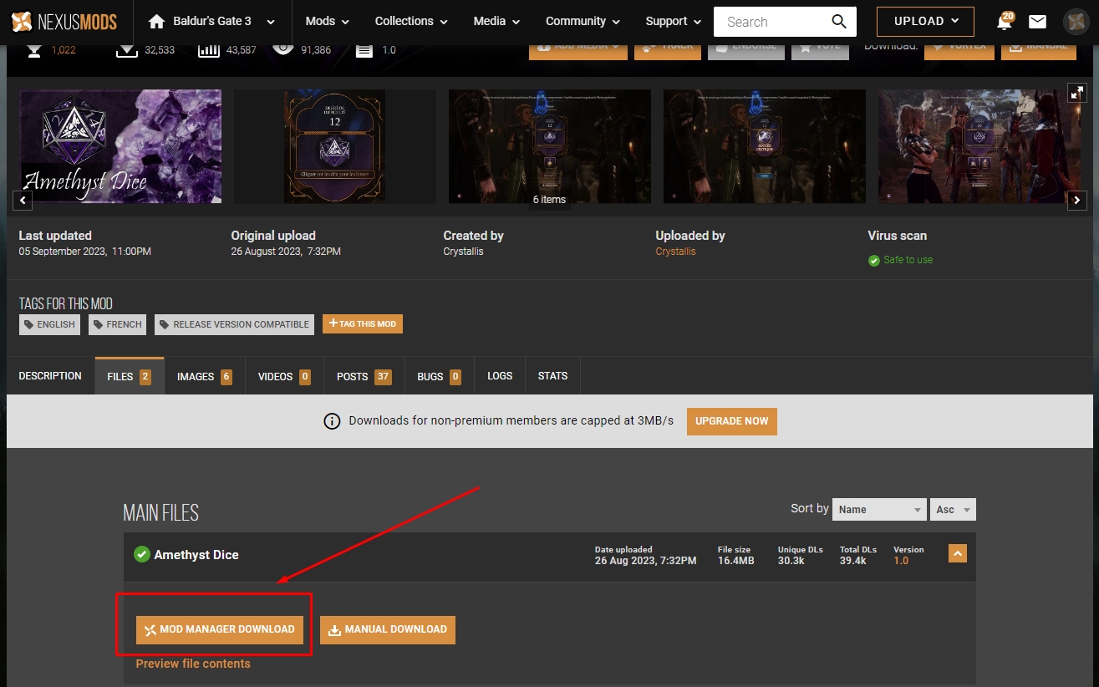Select the FILES tab
The width and height of the screenshot is (1099, 687).
tap(130, 376)
